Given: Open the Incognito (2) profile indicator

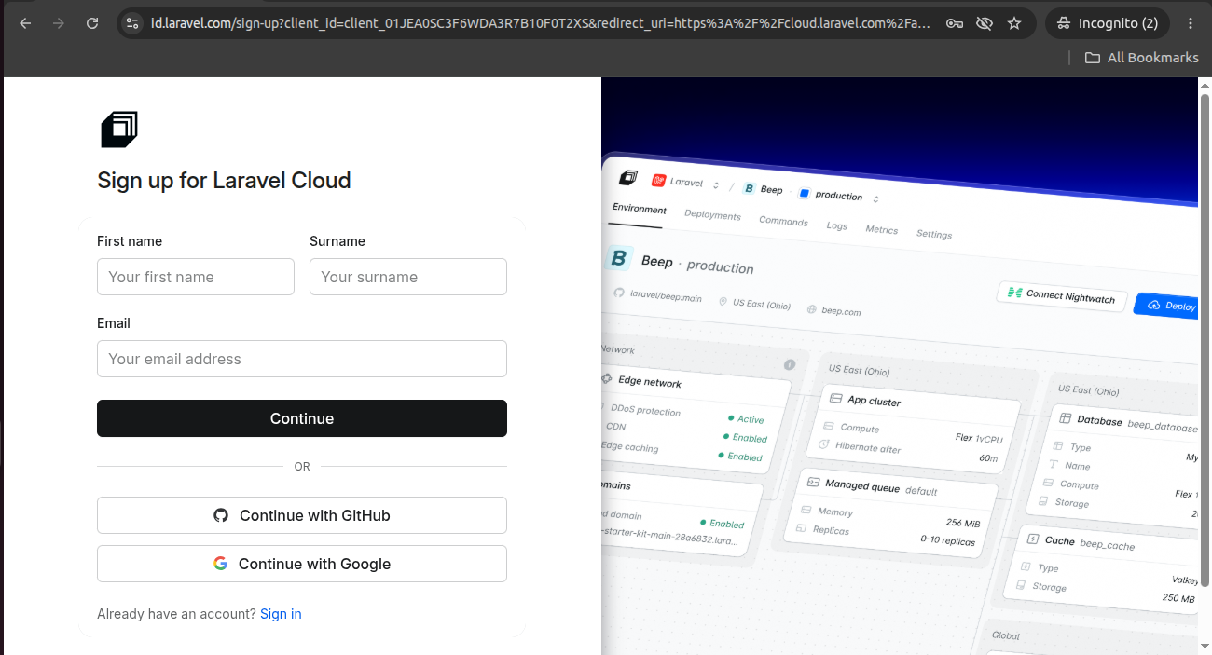Looking at the screenshot, I should [x=1107, y=23].
